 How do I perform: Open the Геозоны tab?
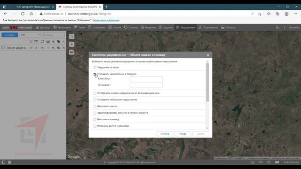coord(131,27)
